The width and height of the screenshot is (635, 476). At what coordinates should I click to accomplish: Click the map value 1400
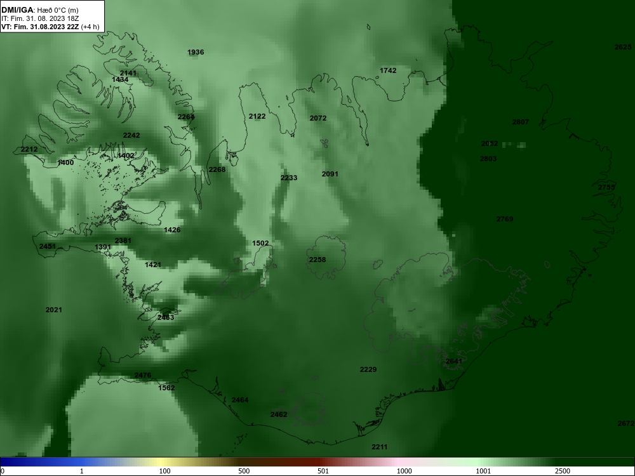65,162
